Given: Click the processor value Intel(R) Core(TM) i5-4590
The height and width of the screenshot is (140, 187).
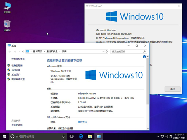Looking at the screenshot, I should pyautogui.click(x=106, y=98).
